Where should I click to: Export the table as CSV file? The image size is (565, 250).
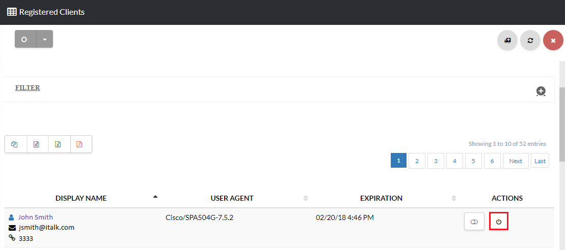tap(36, 144)
